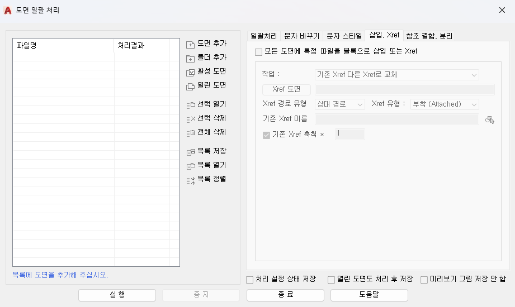Click the Xref 도면 button
This screenshot has height=307, width=515.
click(286, 89)
